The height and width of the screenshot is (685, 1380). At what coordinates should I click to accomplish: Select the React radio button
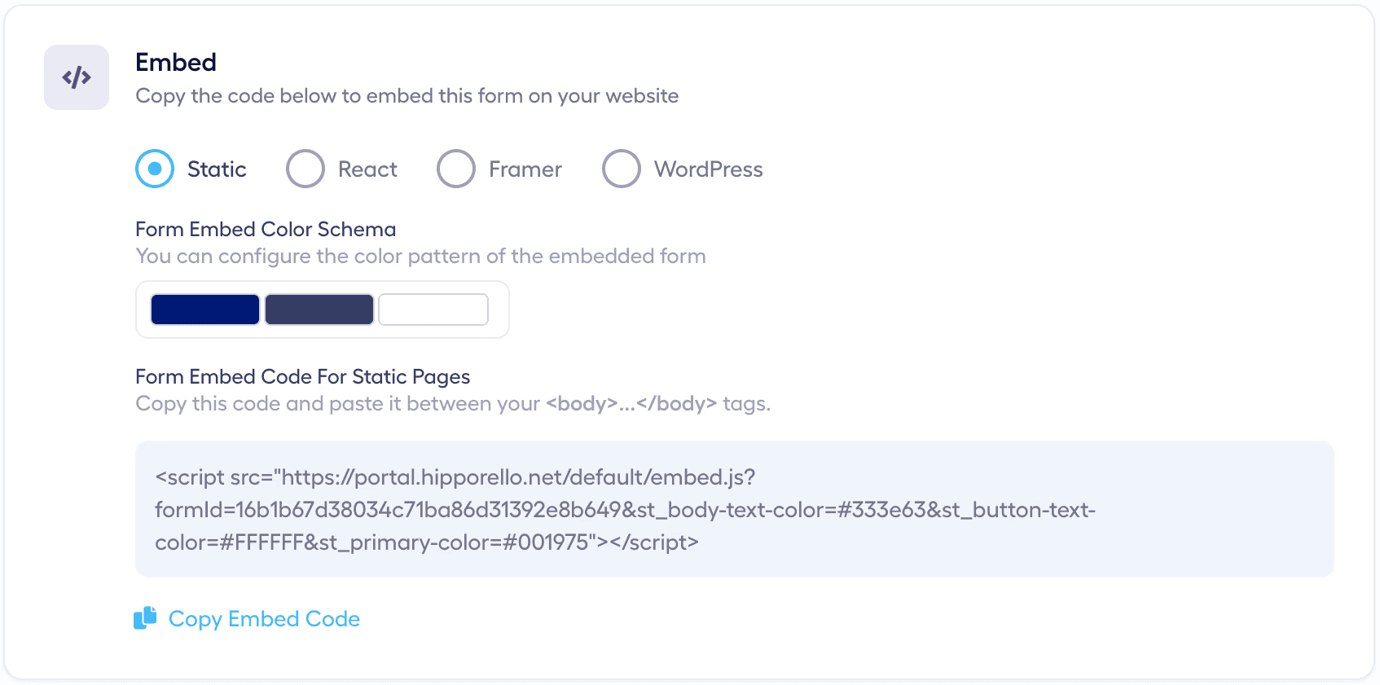point(305,169)
